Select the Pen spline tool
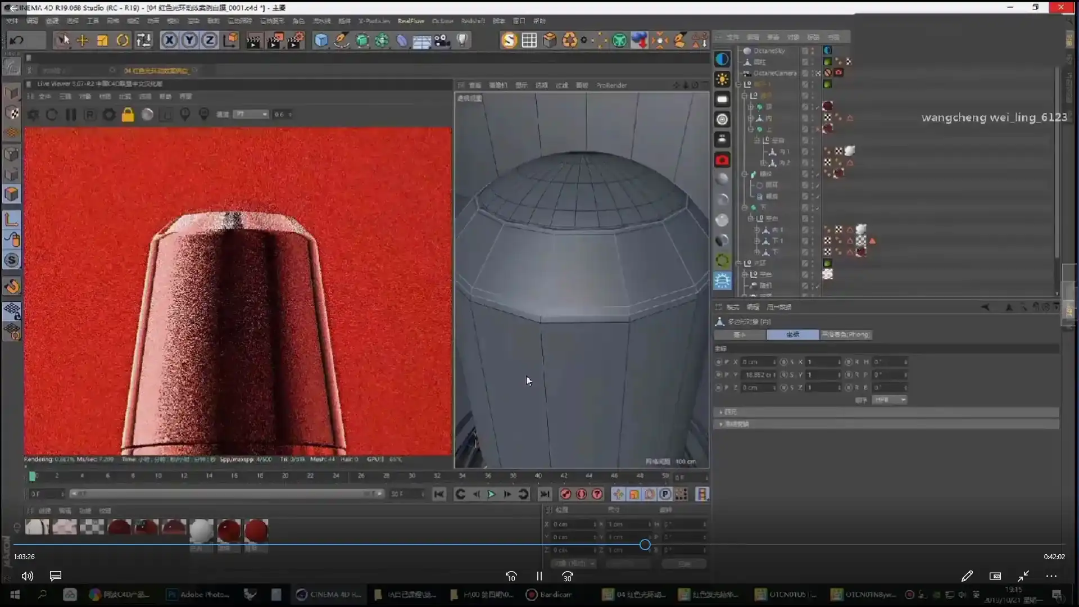 pos(342,40)
